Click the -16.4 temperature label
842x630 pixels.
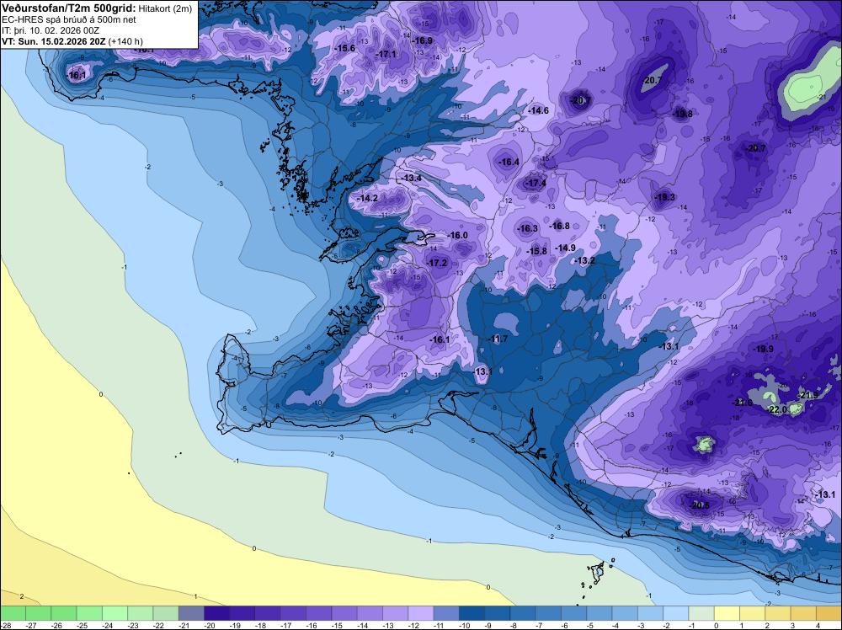(x=509, y=163)
